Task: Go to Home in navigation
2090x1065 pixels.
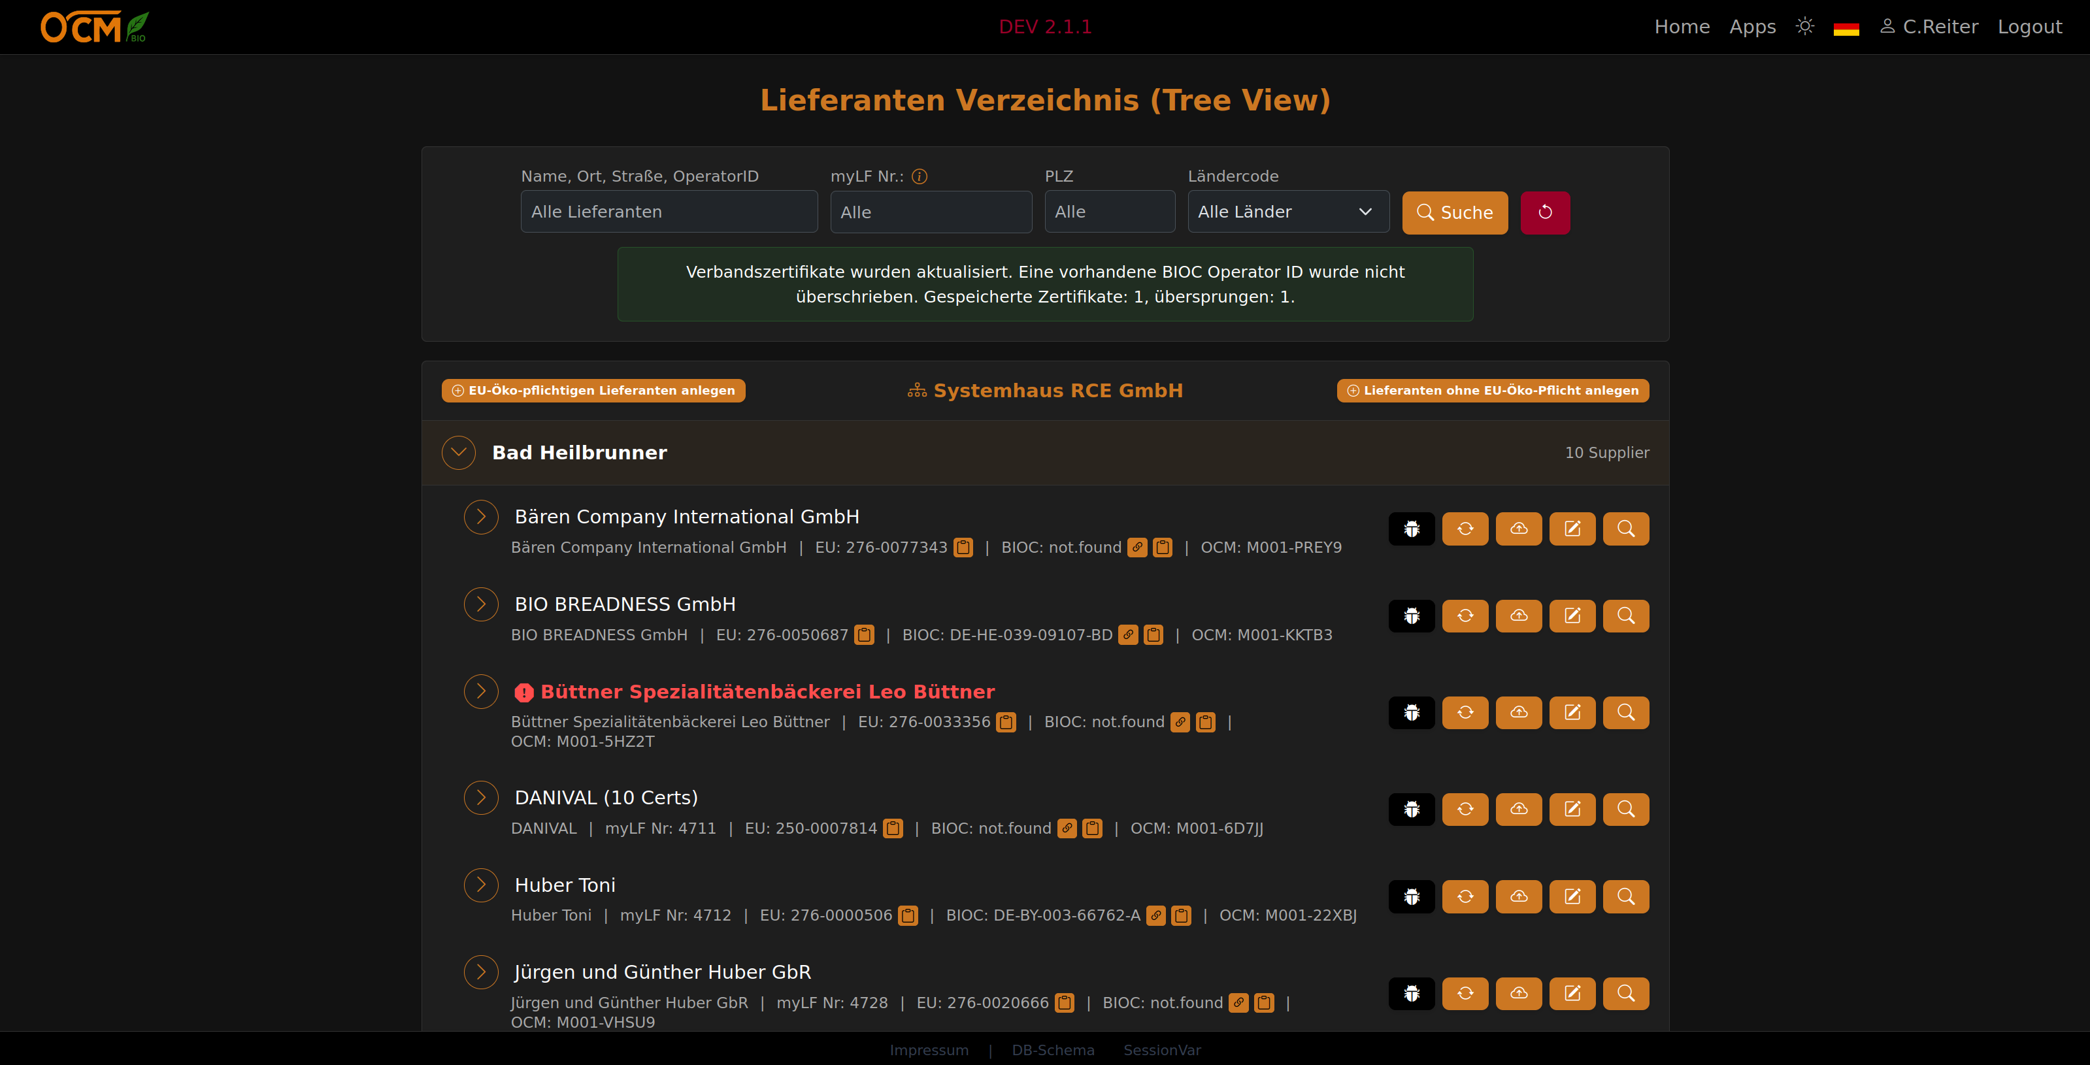Action: 1682,27
